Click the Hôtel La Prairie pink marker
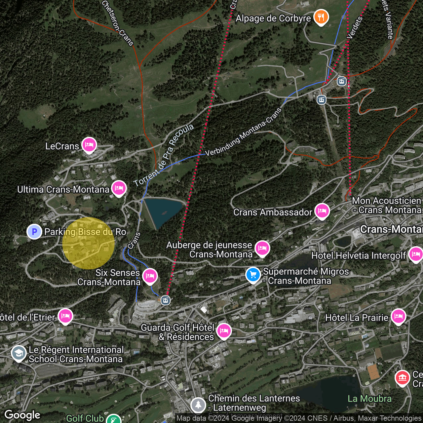 [399, 316]
